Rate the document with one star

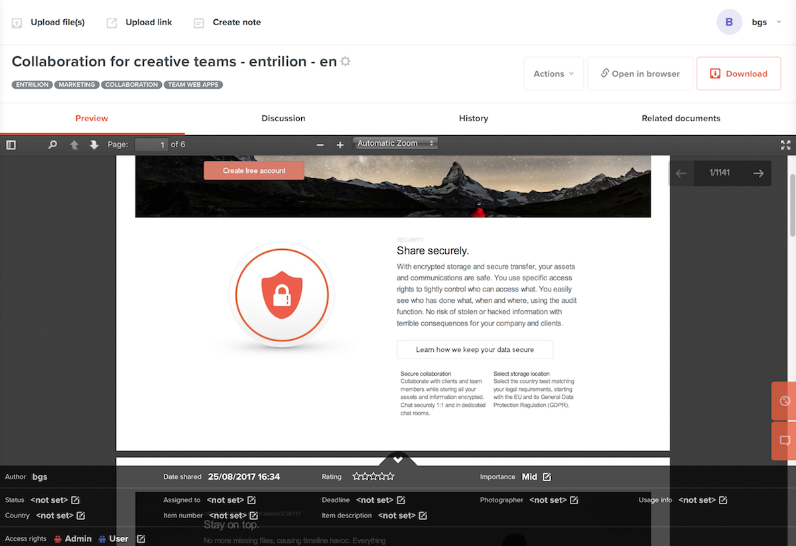(356, 476)
